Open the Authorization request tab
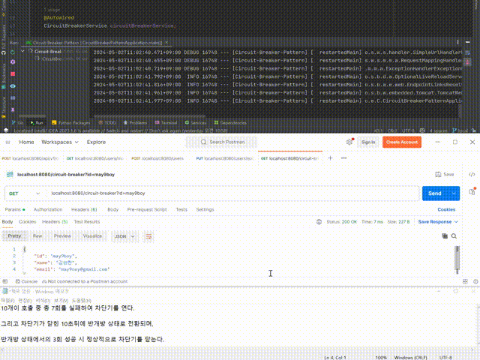480x360 pixels. [x=48, y=209]
